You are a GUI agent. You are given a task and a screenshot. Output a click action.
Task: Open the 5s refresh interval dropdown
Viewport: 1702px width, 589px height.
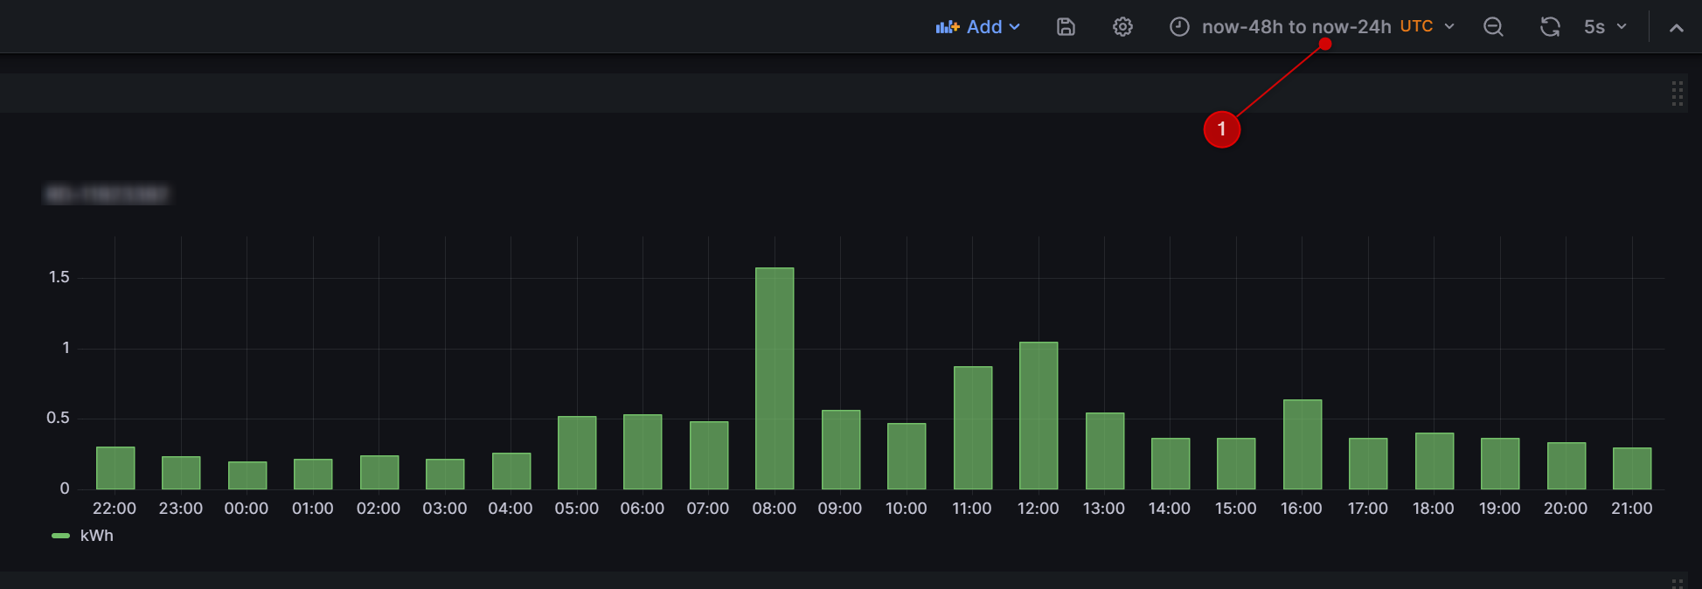click(1605, 27)
